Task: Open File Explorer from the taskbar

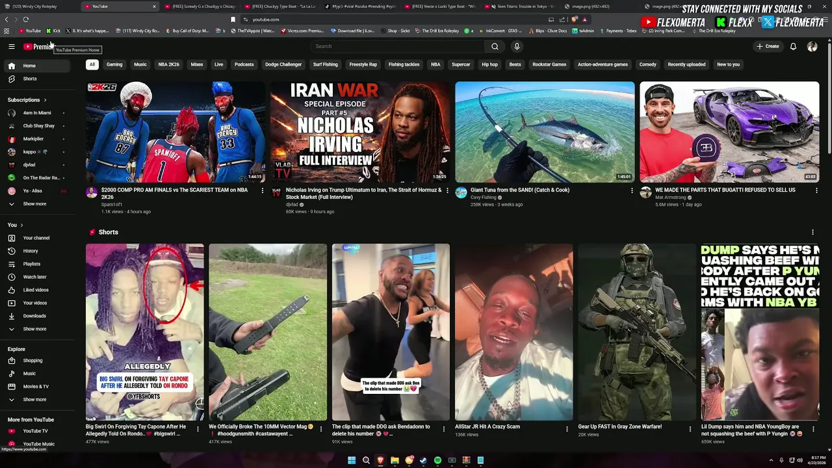Action: point(395,460)
